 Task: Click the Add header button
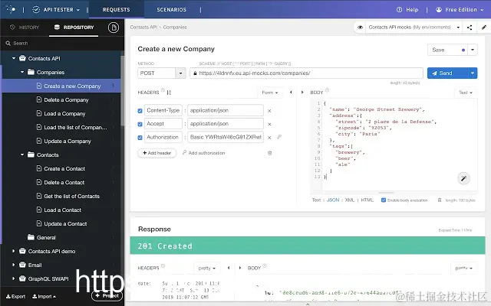tap(157, 153)
